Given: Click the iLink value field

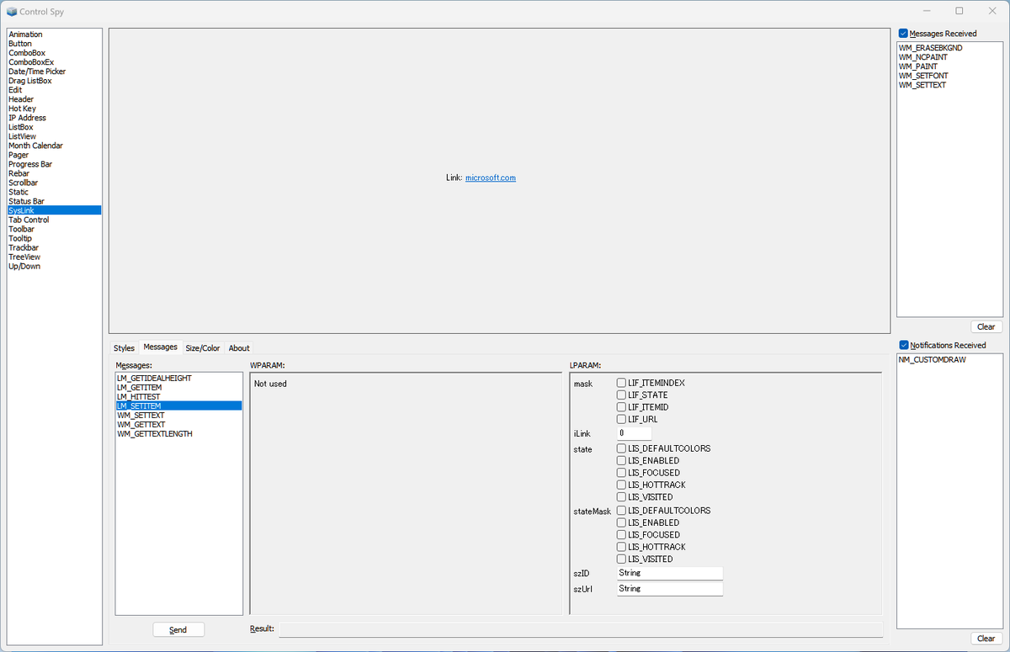Looking at the screenshot, I should pos(634,433).
